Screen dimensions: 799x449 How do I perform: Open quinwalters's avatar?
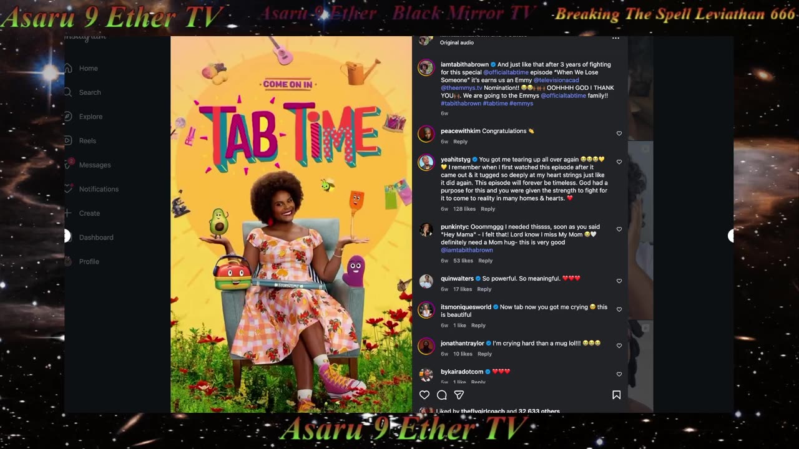[x=426, y=281]
